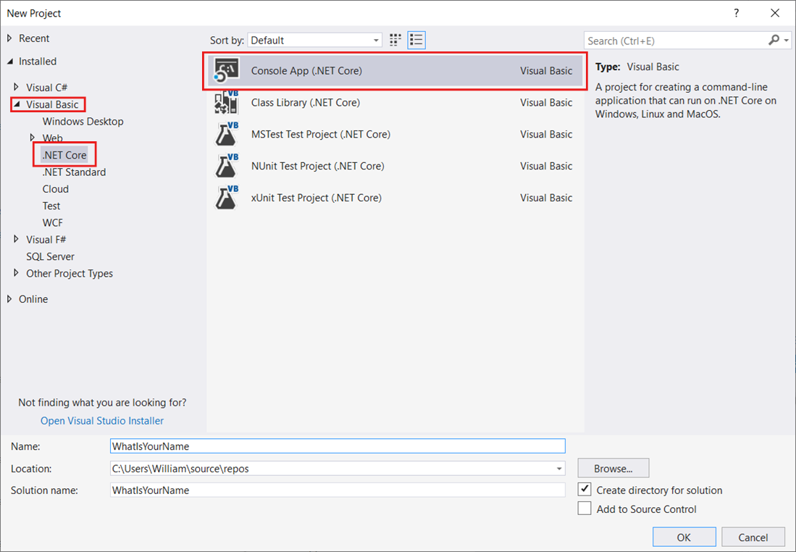This screenshot has width=796, height=552.
Task: Click the NUnit Test Project template icon
Action: coord(227,166)
